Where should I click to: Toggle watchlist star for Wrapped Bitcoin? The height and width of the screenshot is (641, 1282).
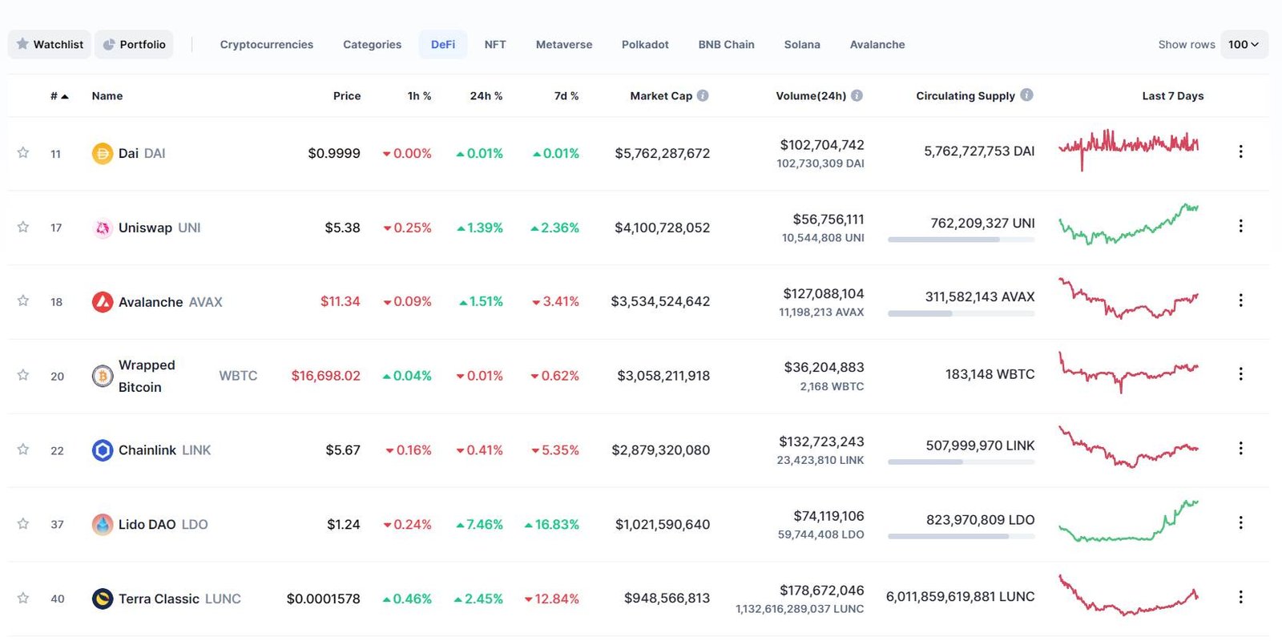coord(23,375)
